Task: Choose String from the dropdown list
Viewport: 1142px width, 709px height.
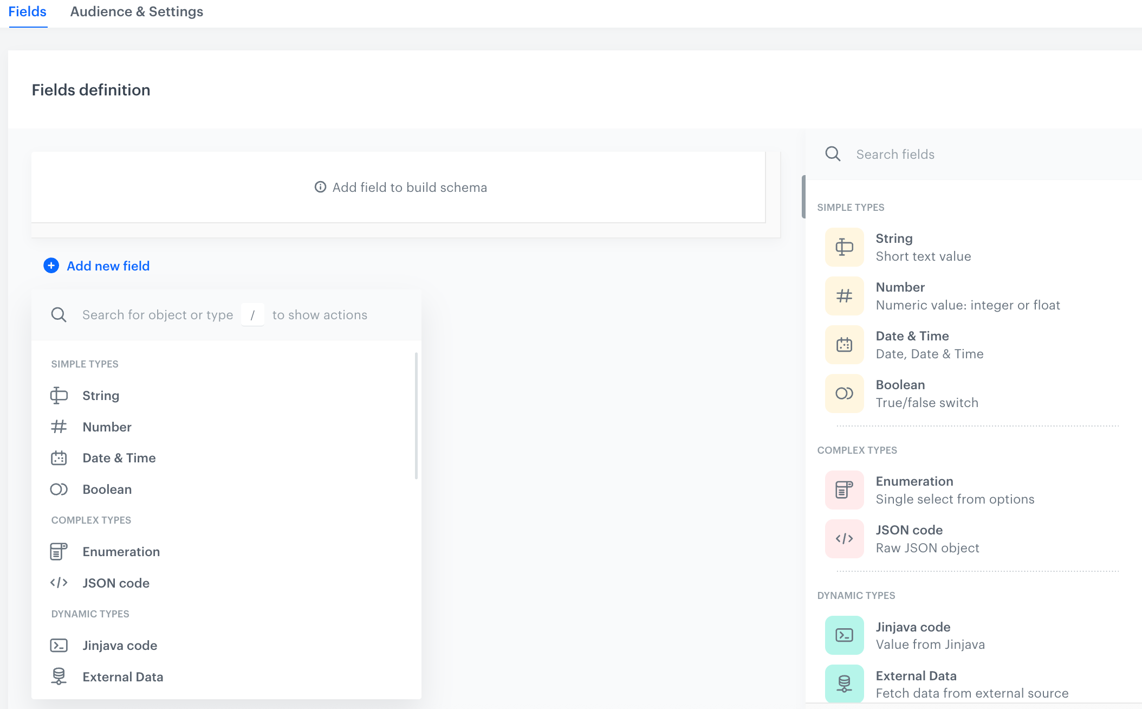Action: coord(101,396)
